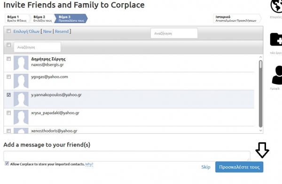Select Βήμα 3 step
This screenshot has width=282, height=184.
71,18
